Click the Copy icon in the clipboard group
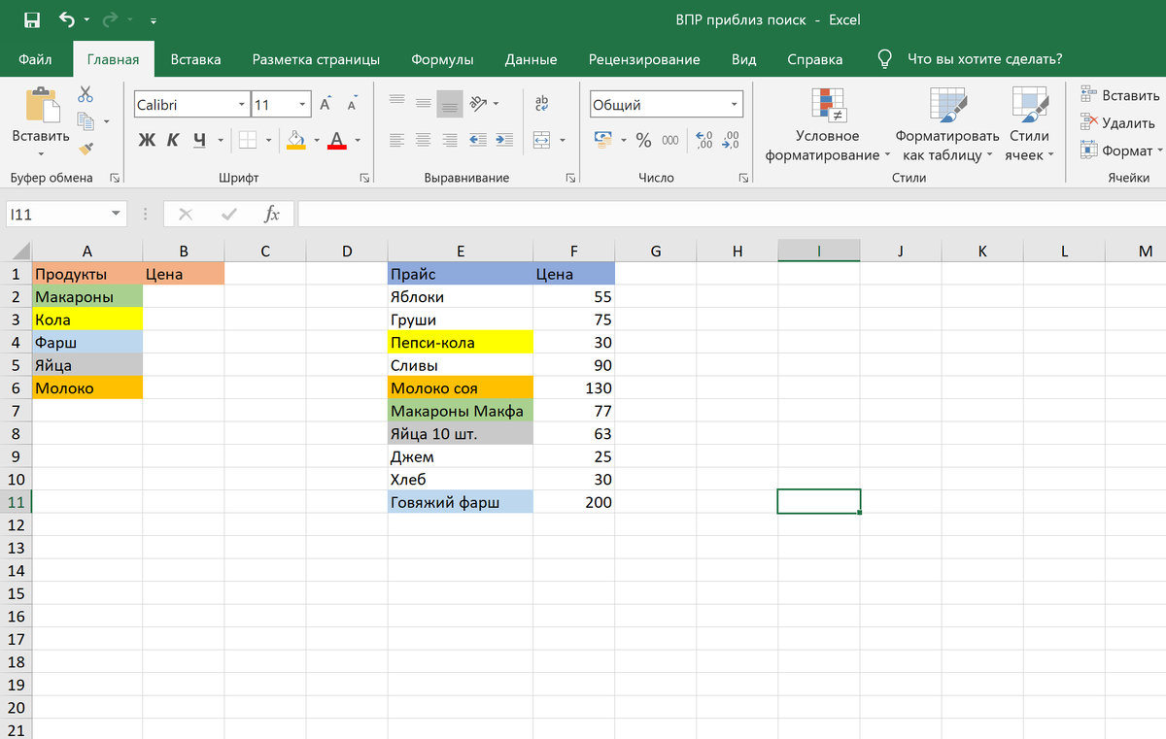The width and height of the screenshot is (1166, 739). point(86,121)
